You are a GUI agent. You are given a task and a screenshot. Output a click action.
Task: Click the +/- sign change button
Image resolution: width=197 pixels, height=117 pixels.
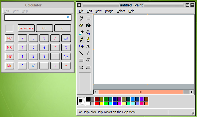tap(33, 66)
